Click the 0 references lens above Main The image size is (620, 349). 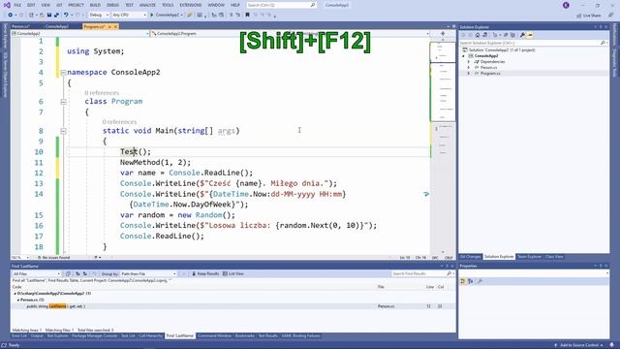119,122
